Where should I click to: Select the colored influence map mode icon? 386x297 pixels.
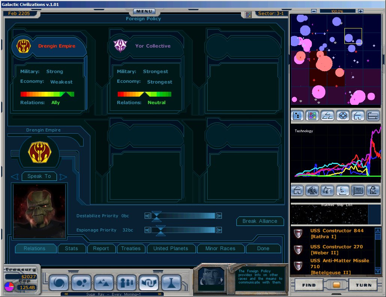(313, 115)
